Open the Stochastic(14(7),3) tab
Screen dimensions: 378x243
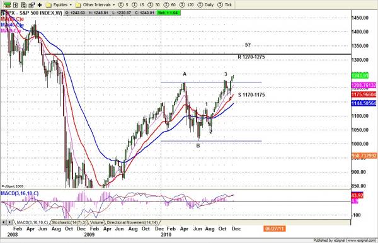pos(69,222)
